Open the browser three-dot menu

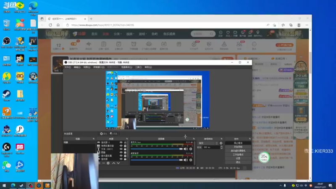tap(307, 25)
